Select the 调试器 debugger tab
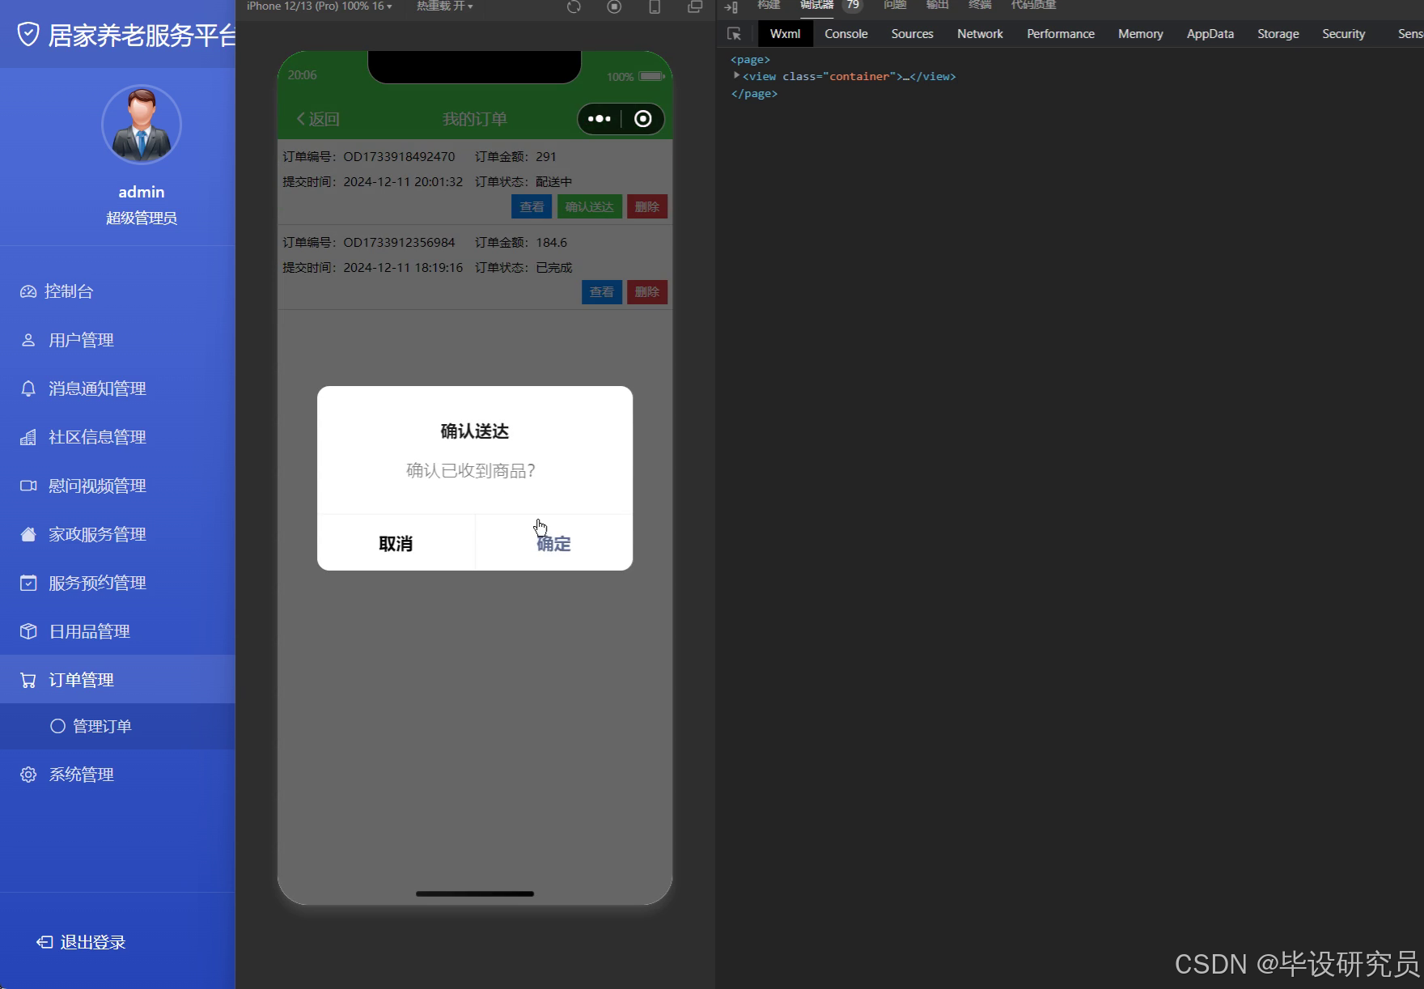 tap(816, 5)
